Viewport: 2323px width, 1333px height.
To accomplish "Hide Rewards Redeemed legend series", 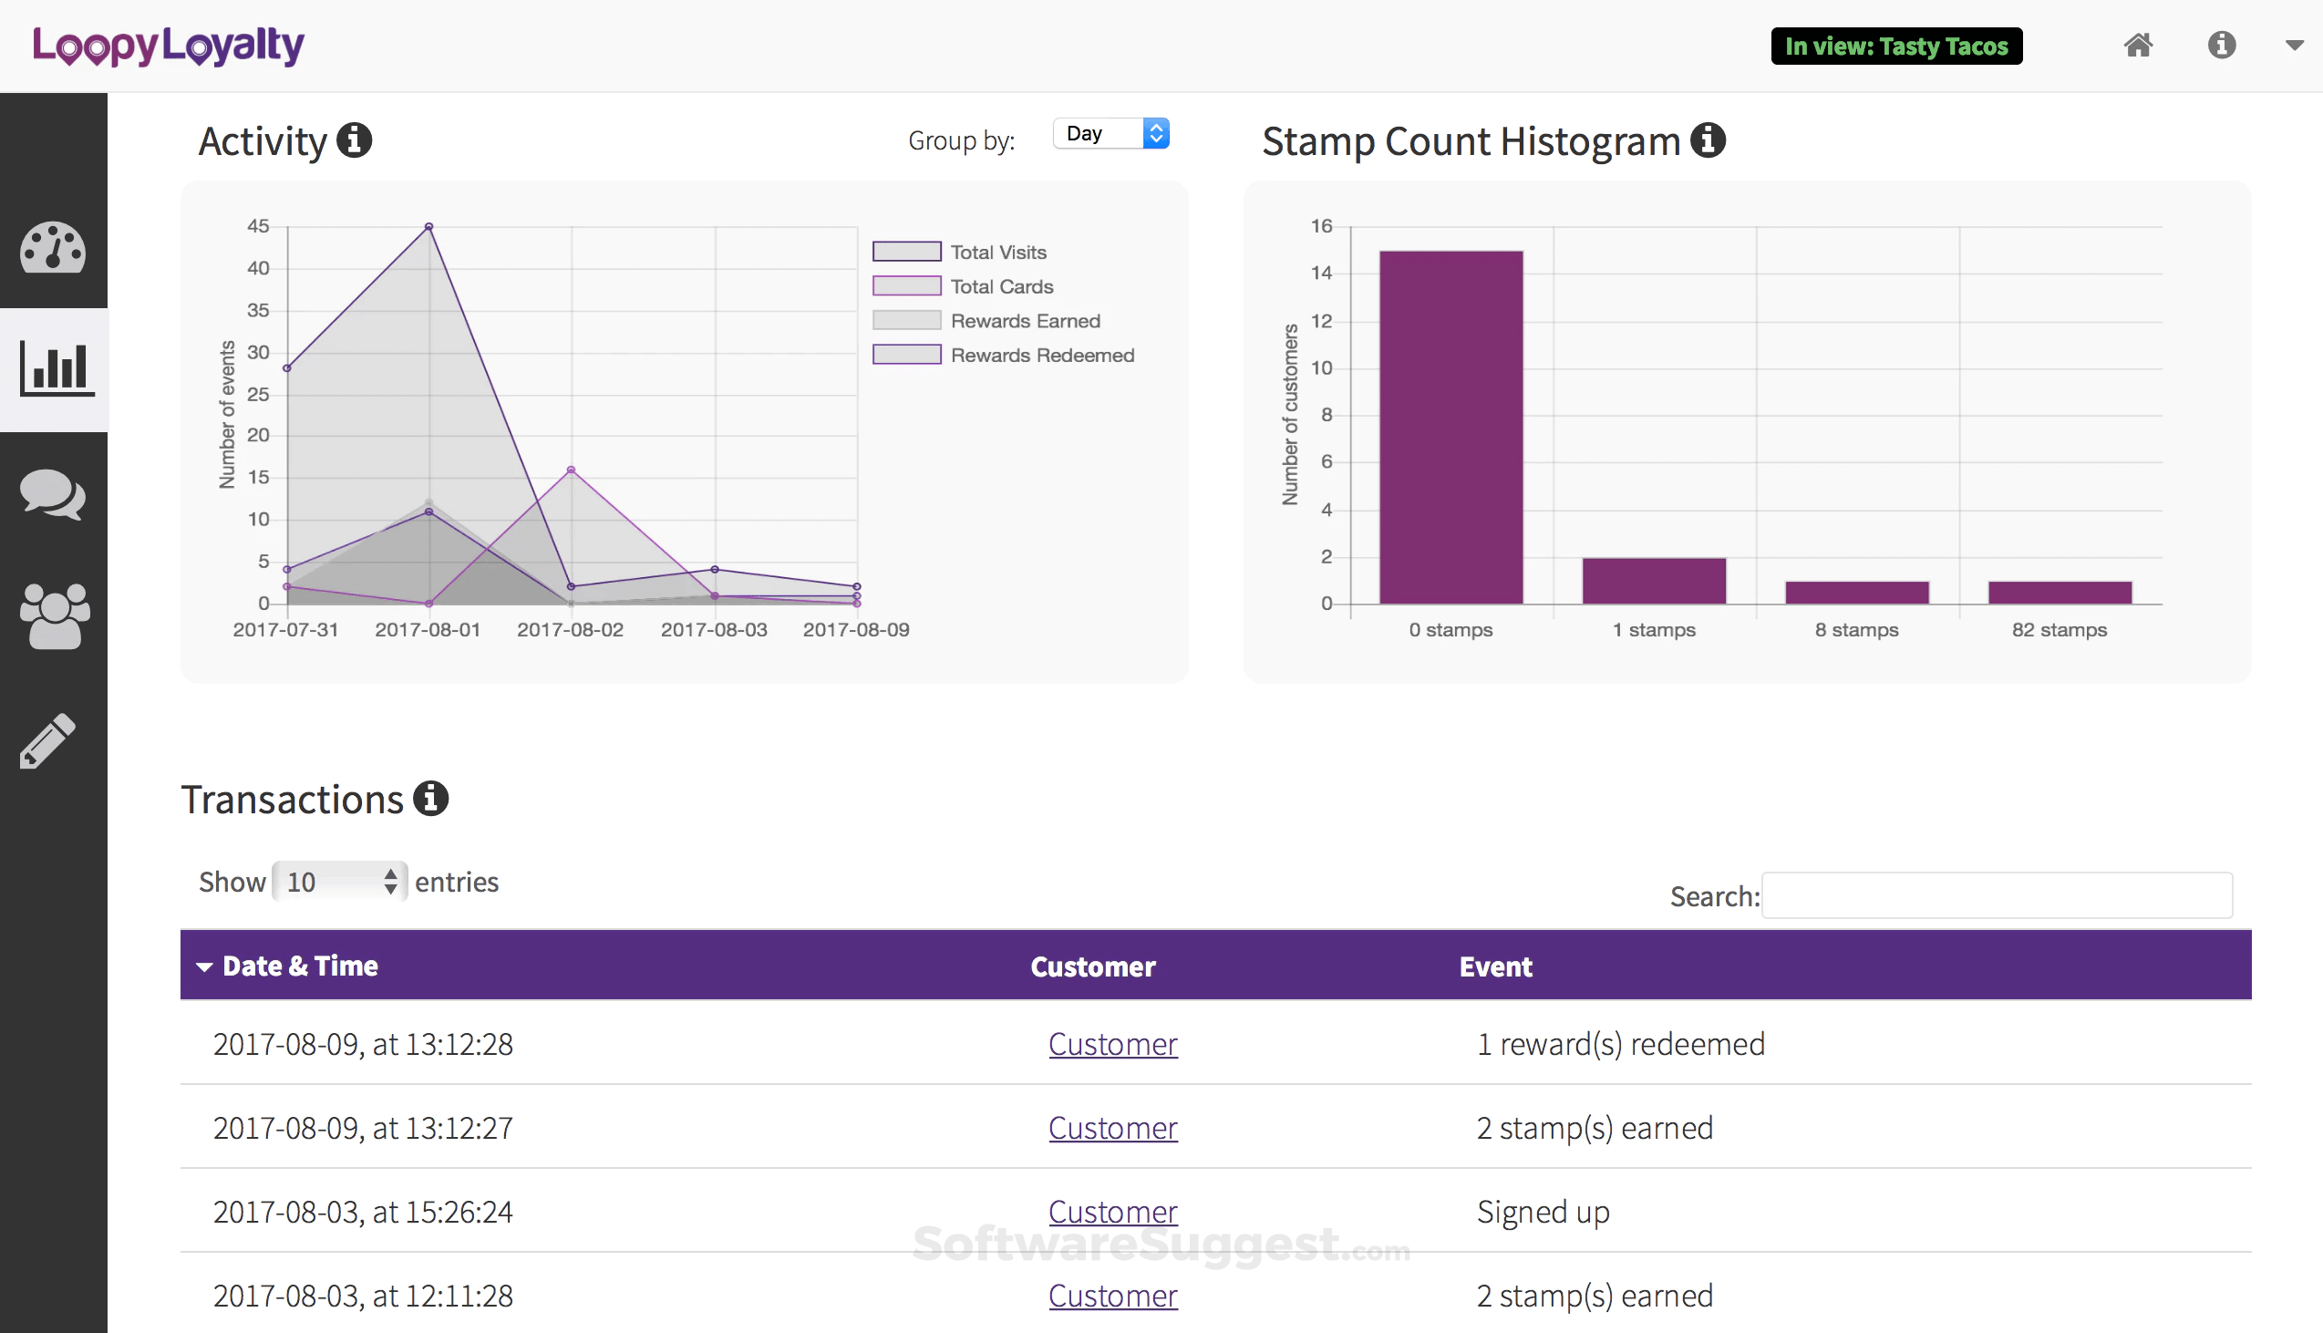I will point(1040,356).
